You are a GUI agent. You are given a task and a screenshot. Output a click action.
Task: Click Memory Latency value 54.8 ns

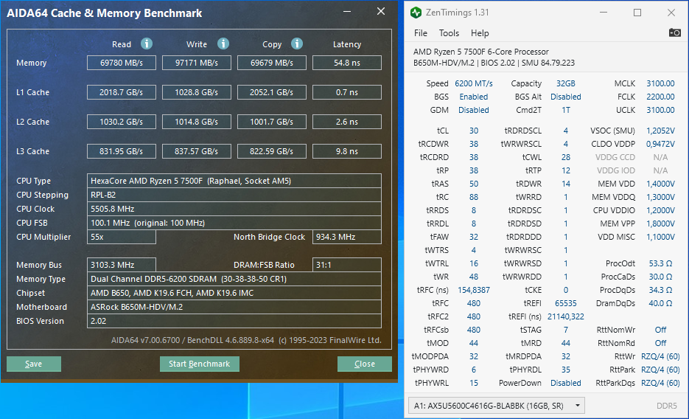coord(346,63)
